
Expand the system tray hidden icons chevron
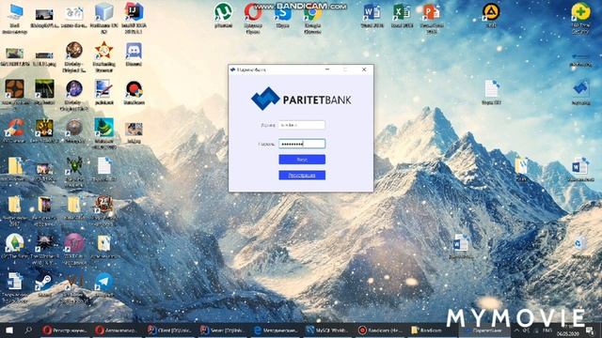(516, 330)
